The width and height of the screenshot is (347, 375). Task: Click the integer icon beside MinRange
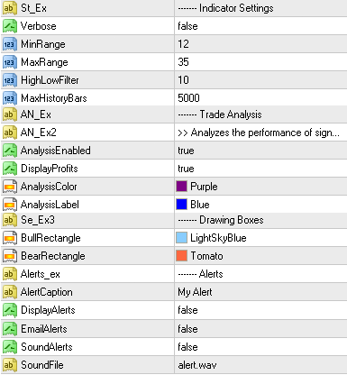9,44
